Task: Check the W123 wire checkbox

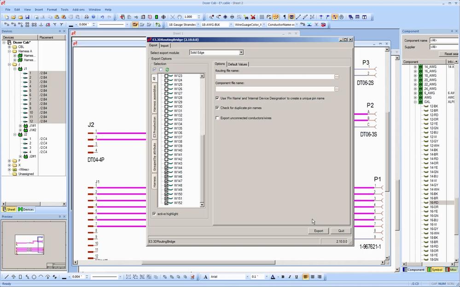Action: [x=166, y=76]
